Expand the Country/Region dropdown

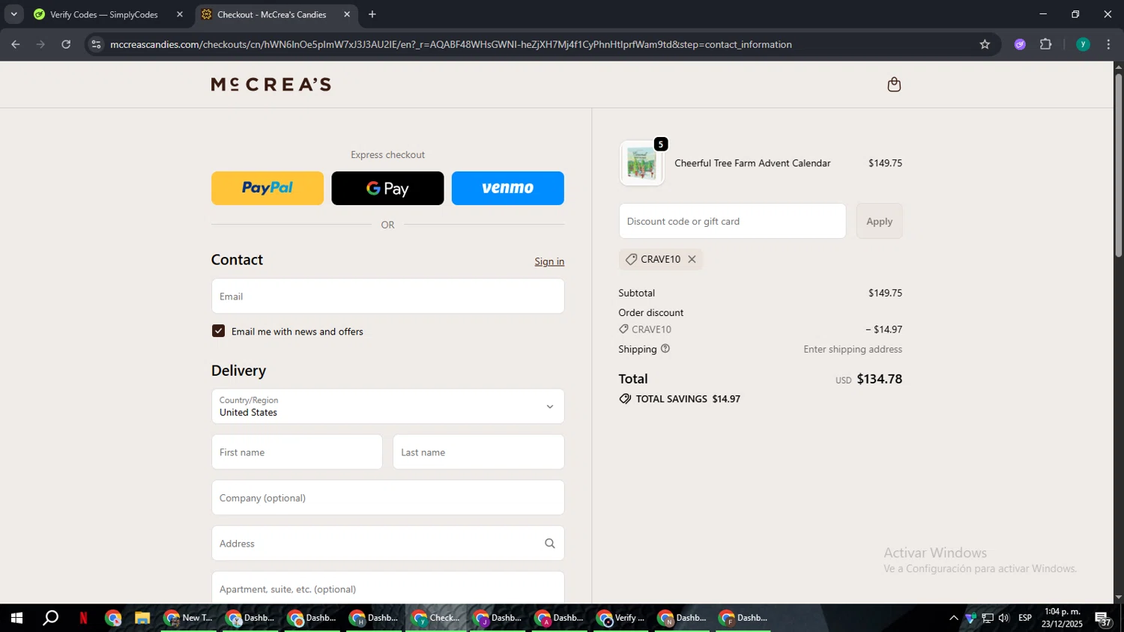tap(387, 407)
